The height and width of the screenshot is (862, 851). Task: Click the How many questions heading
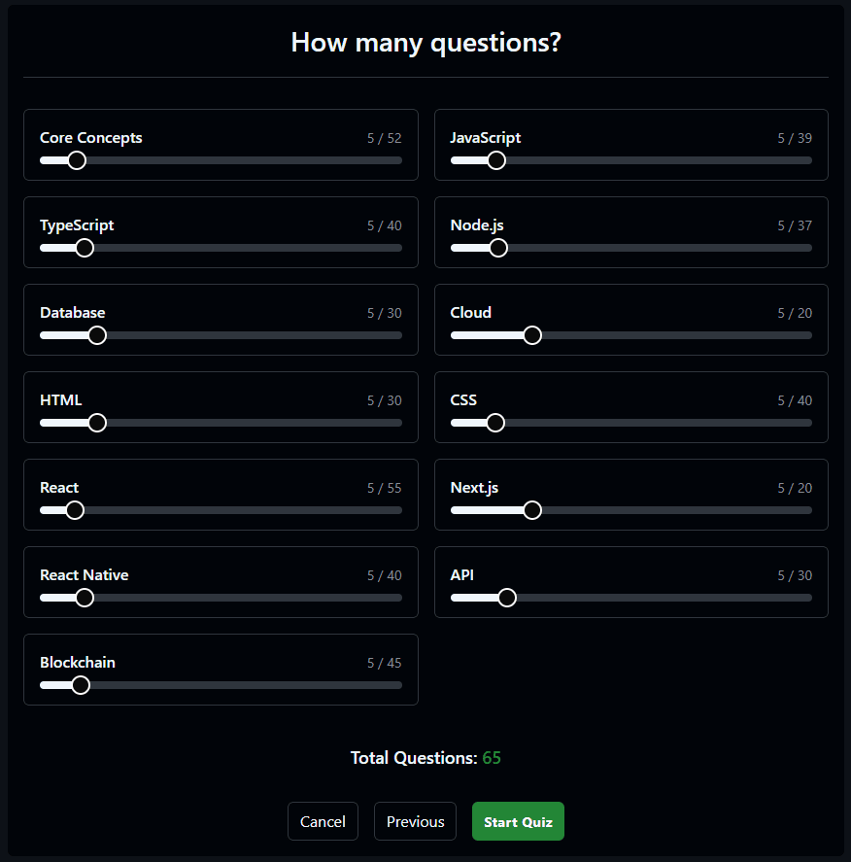tap(425, 43)
